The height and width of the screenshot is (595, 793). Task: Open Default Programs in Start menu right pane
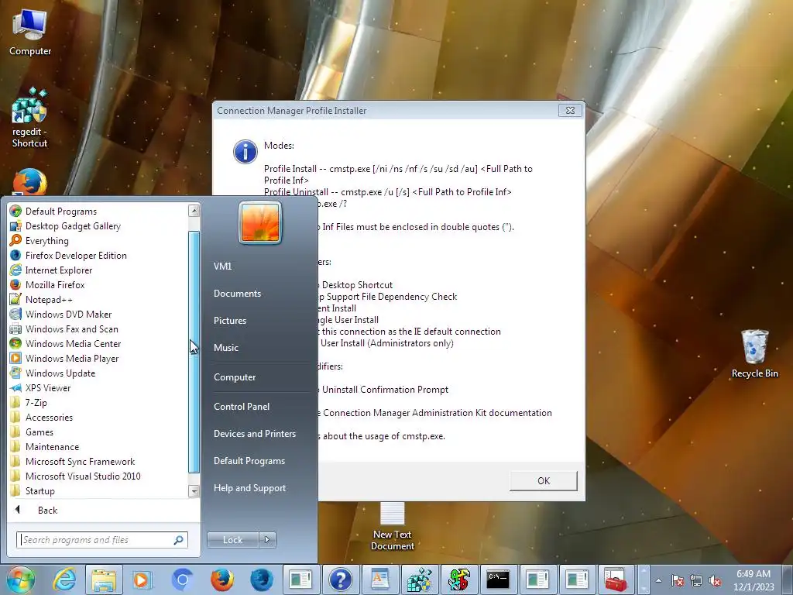(x=249, y=461)
